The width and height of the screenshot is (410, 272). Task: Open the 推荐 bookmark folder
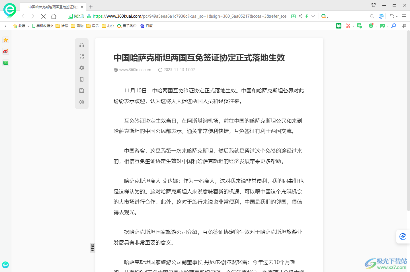(62, 26)
